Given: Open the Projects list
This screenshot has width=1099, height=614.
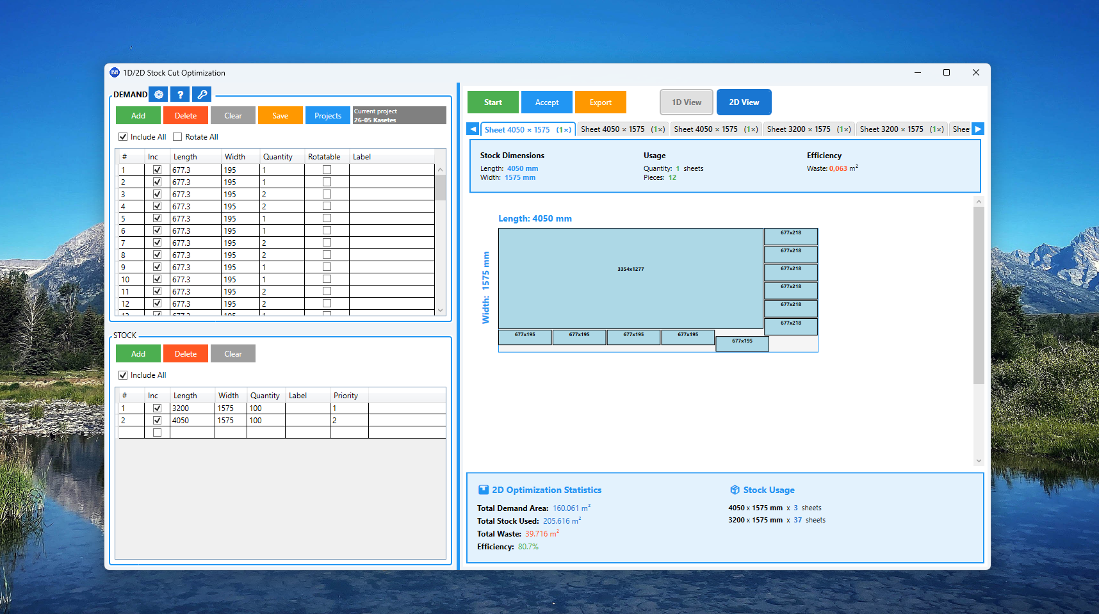Looking at the screenshot, I should [x=327, y=115].
